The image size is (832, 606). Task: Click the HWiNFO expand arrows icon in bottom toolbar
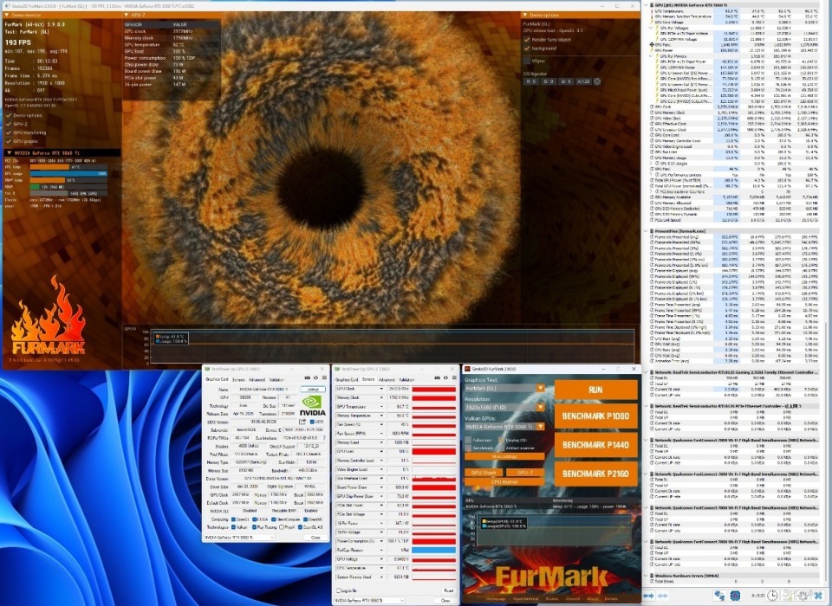pyautogui.click(x=648, y=596)
